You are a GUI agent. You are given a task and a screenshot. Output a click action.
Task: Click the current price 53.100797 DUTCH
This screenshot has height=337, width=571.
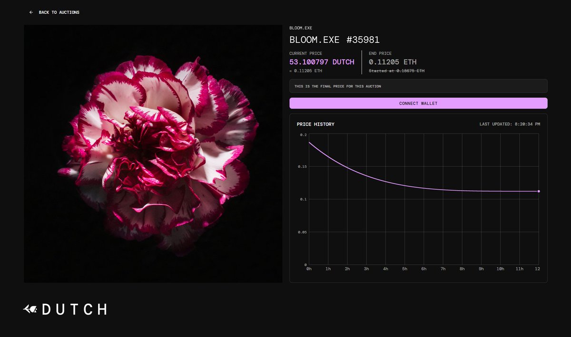click(322, 62)
